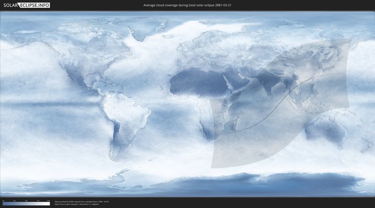Click the 0% end of the legend scale
375x208 pixels.
[x=3, y=204]
